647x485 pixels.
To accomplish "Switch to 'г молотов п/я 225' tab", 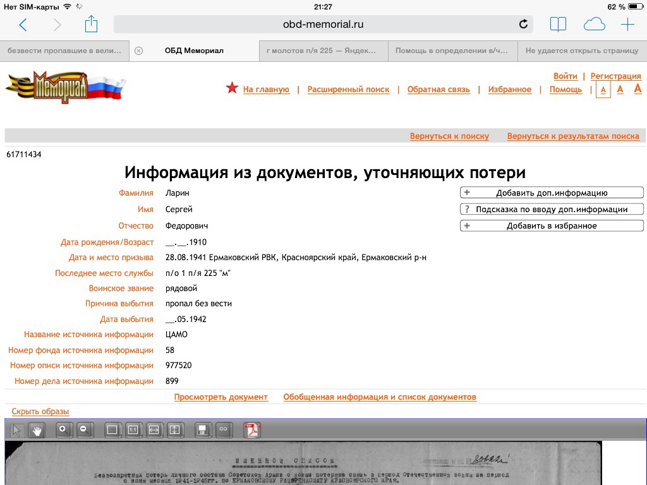I will 325,51.
